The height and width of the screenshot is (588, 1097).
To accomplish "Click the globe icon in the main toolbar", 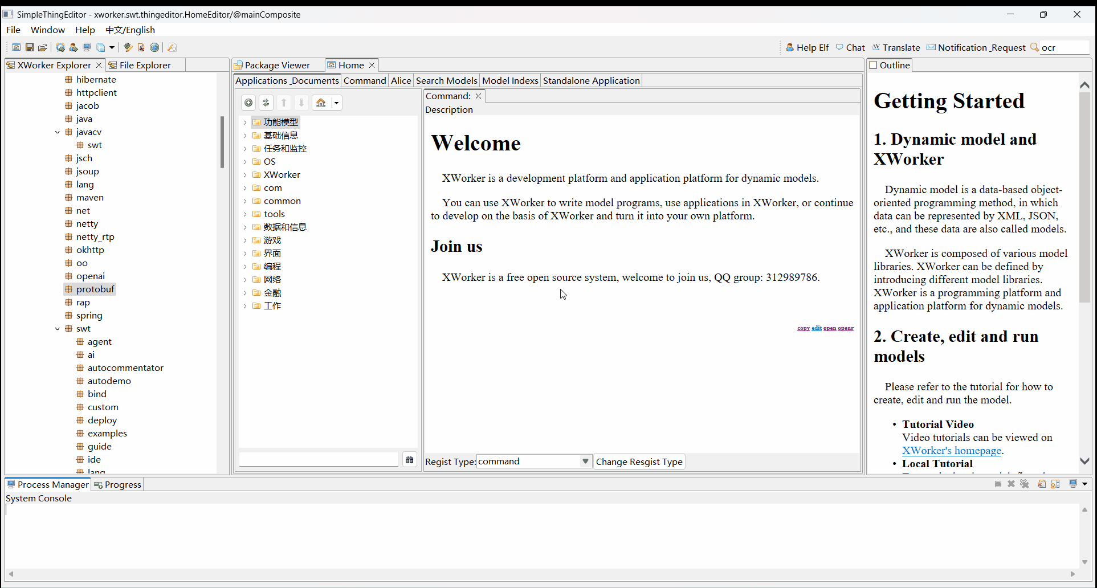I will pos(154,47).
